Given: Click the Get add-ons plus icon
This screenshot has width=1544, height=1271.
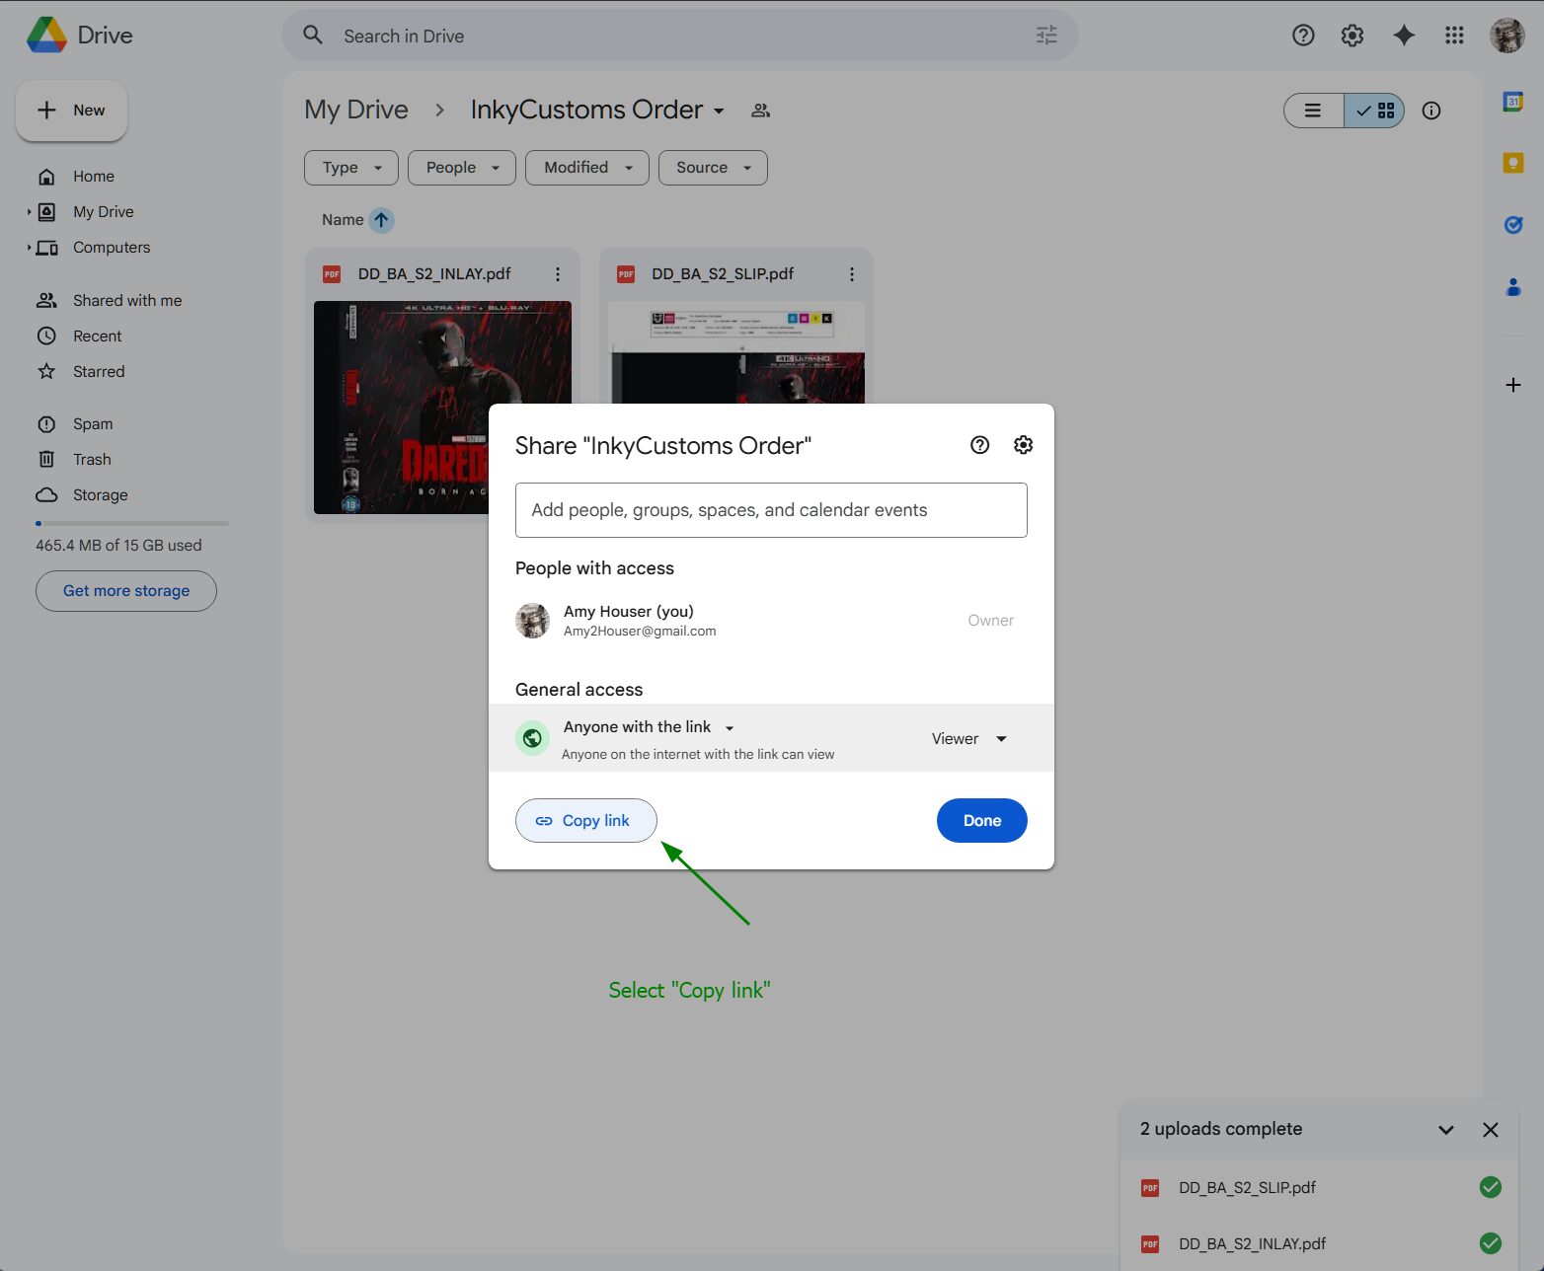Looking at the screenshot, I should click(1512, 385).
